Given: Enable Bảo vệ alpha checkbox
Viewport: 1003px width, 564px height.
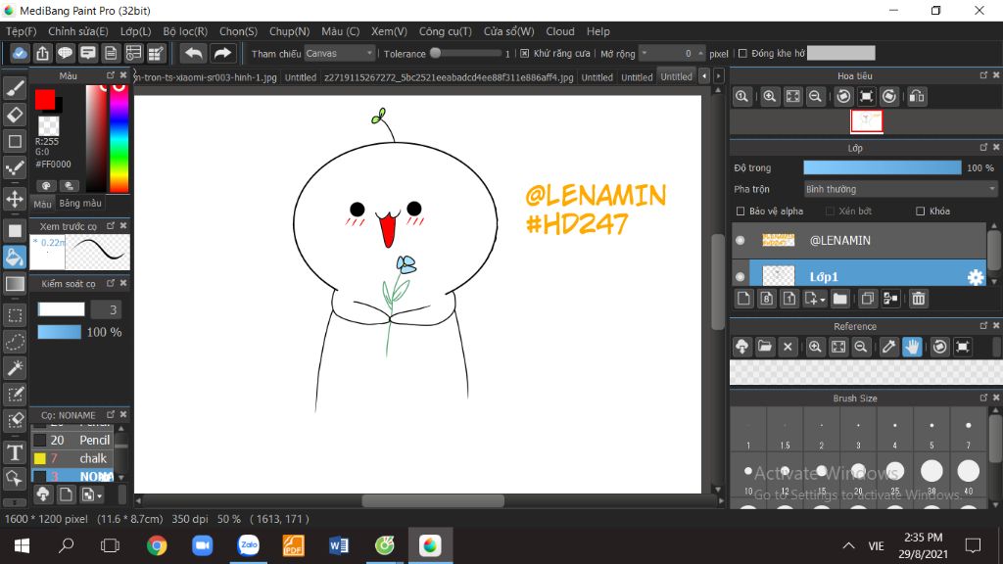Looking at the screenshot, I should (x=740, y=211).
